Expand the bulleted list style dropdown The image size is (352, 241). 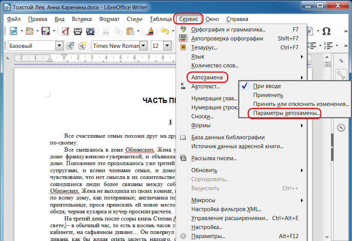tap(320, 46)
